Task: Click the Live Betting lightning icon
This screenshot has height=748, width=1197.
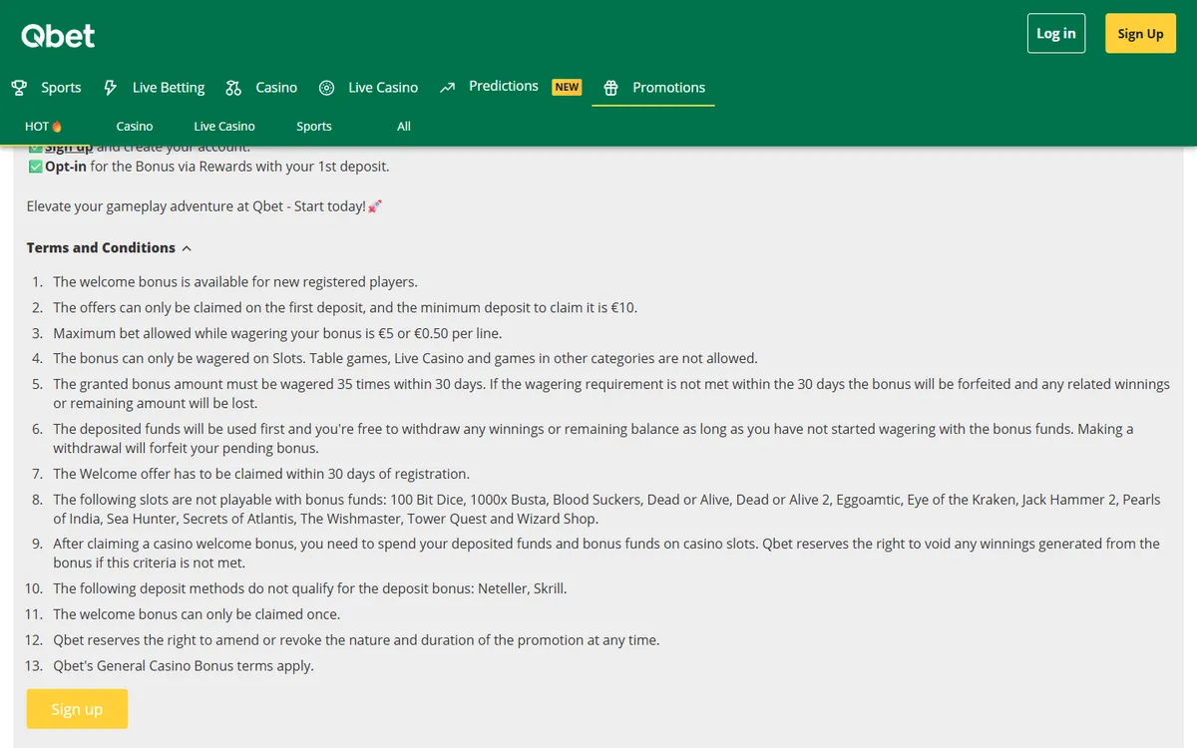Action: (111, 88)
